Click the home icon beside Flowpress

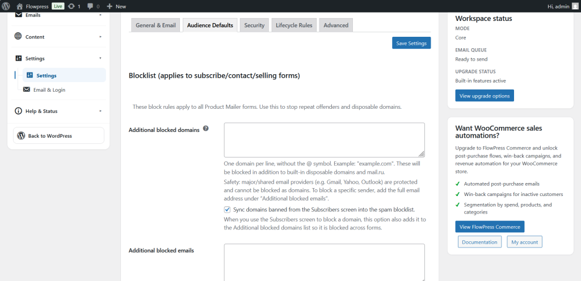pos(20,6)
